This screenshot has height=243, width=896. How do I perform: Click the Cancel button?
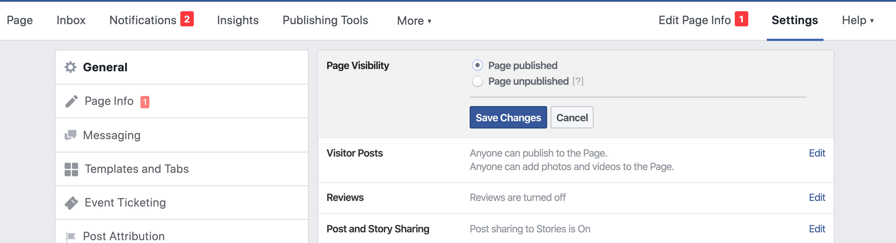point(572,118)
